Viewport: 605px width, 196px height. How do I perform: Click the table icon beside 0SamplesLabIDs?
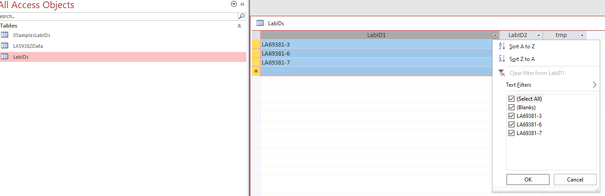(5, 35)
